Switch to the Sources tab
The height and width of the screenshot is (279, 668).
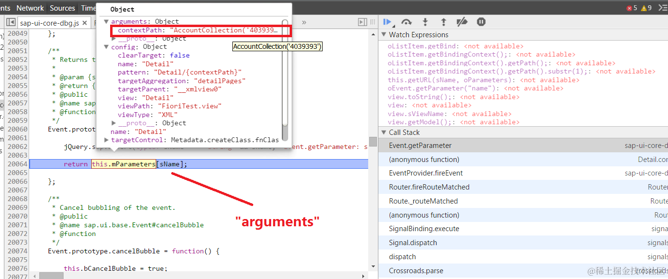[63, 8]
